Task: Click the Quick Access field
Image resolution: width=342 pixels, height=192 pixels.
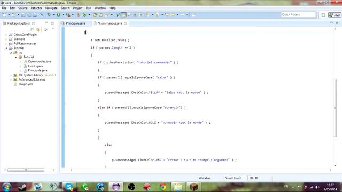Action: click(298, 14)
